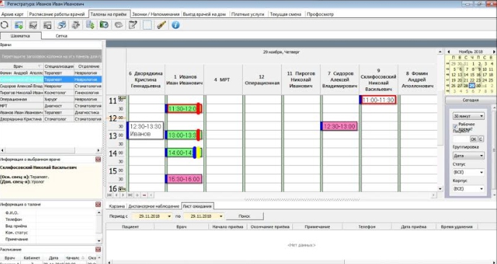
Task: Click the plus add button in schedule navigator
Action: (x=137, y=195)
